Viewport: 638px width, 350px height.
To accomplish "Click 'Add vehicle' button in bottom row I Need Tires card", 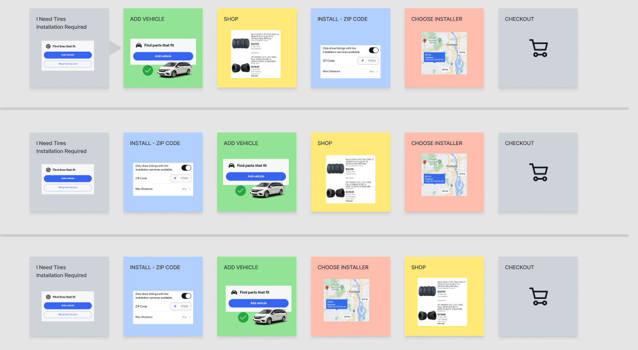I will coord(68,305).
